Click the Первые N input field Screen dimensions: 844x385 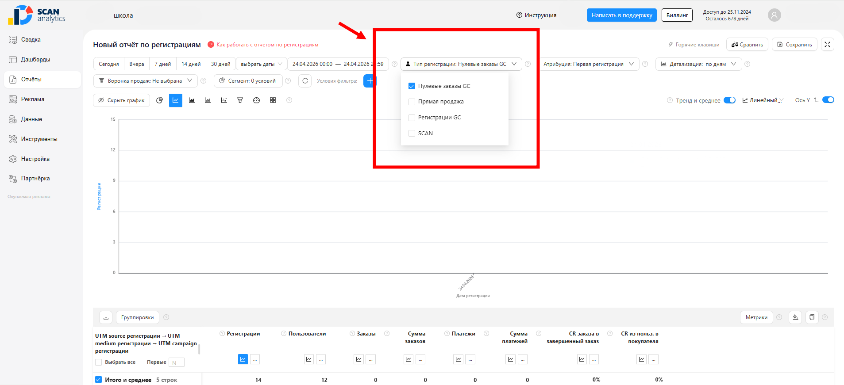[177, 362]
